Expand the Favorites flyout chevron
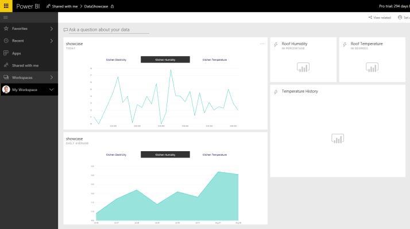 pos(52,29)
